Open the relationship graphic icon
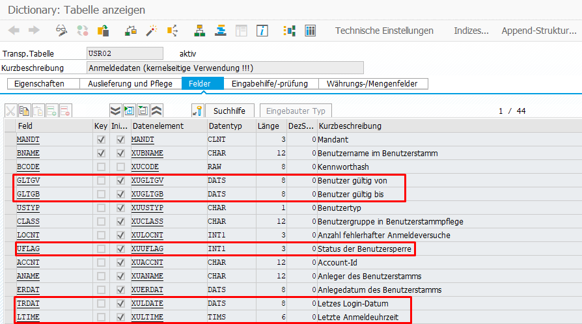Image resolution: width=582 pixels, height=324 pixels. click(289, 31)
